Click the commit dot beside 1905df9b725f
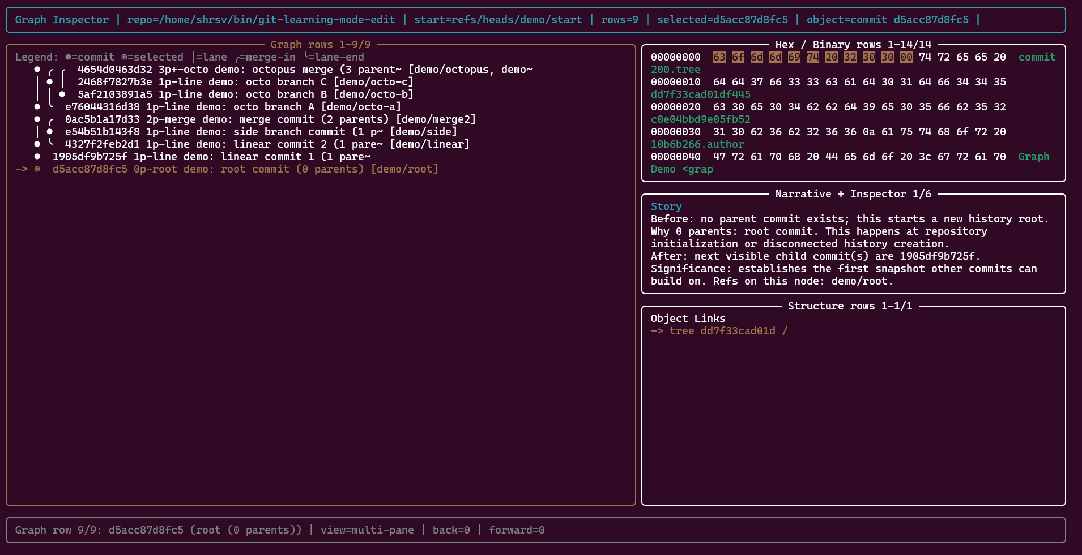 pos(37,157)
